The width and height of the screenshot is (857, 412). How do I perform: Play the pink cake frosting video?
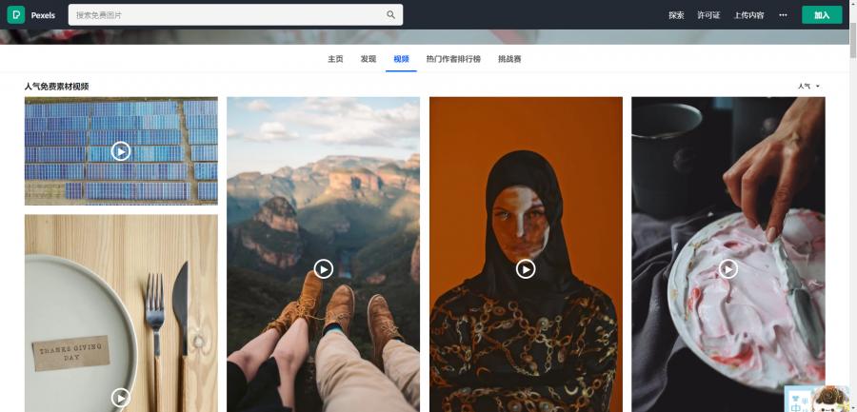click(x=728, y=269)
